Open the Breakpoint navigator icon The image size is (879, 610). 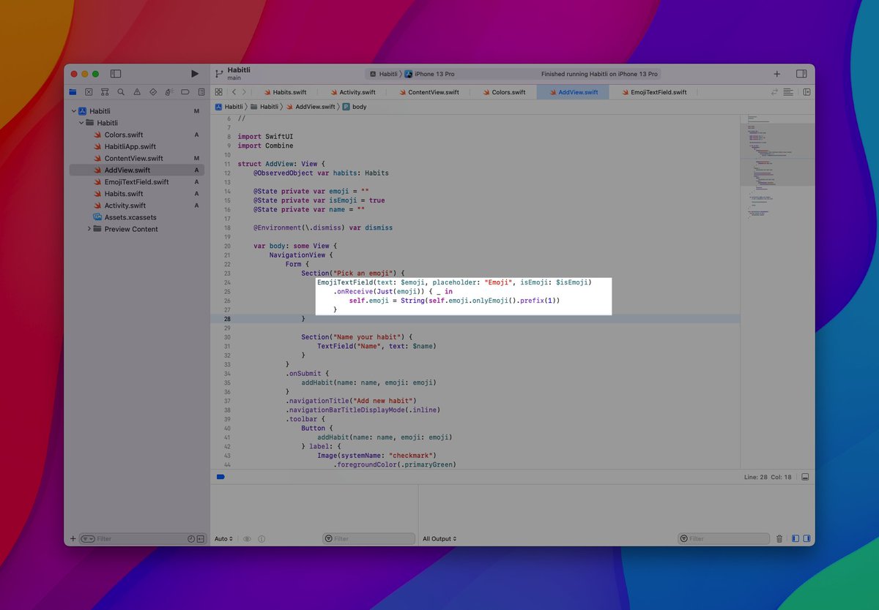(x=185, y=92)
